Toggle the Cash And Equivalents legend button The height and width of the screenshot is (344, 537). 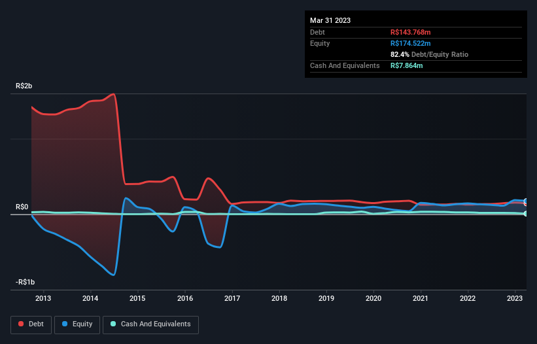click(x=150, y=324)
